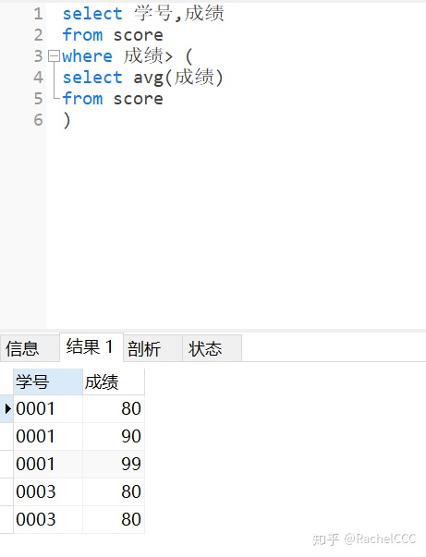Screen dimensions: 426x557
Task: Click line number 1 in the gutter
Action: (x=39, y=14)
